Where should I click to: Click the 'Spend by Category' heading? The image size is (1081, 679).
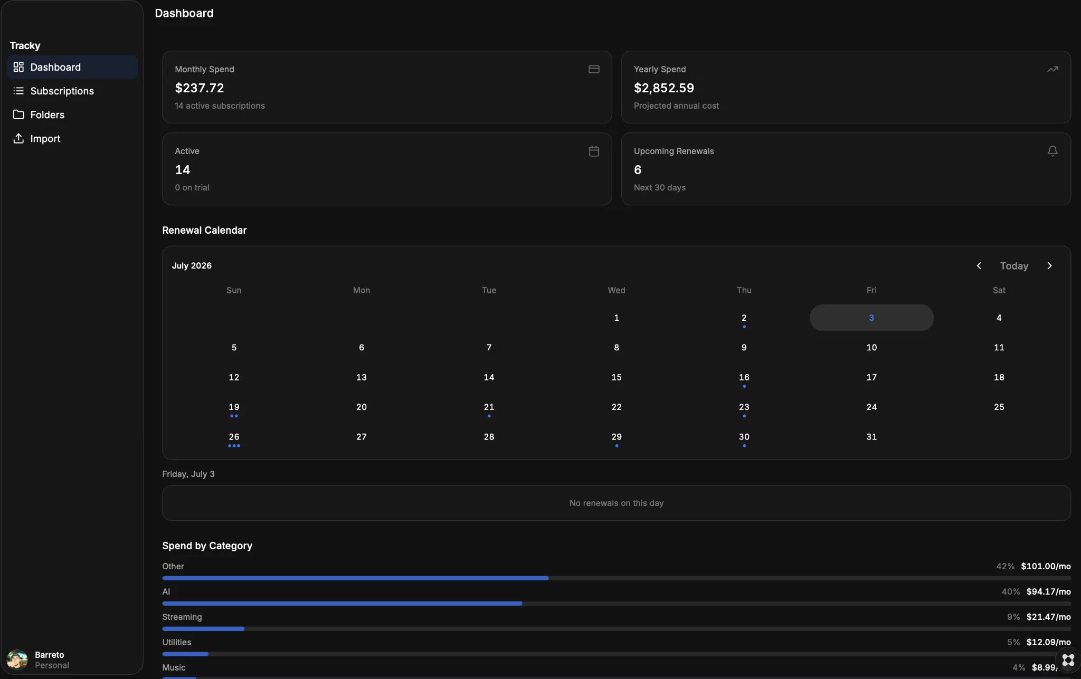(207, 546)
